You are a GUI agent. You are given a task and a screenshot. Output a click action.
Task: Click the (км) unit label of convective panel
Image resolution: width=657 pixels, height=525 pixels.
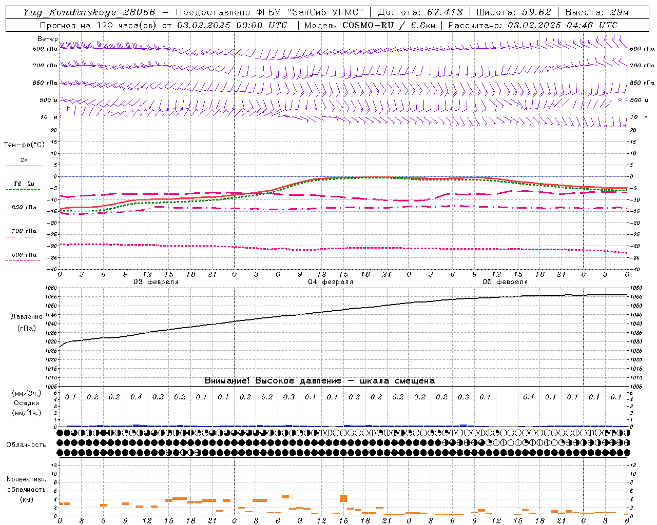pyautogui.click(x=27, y=499)
